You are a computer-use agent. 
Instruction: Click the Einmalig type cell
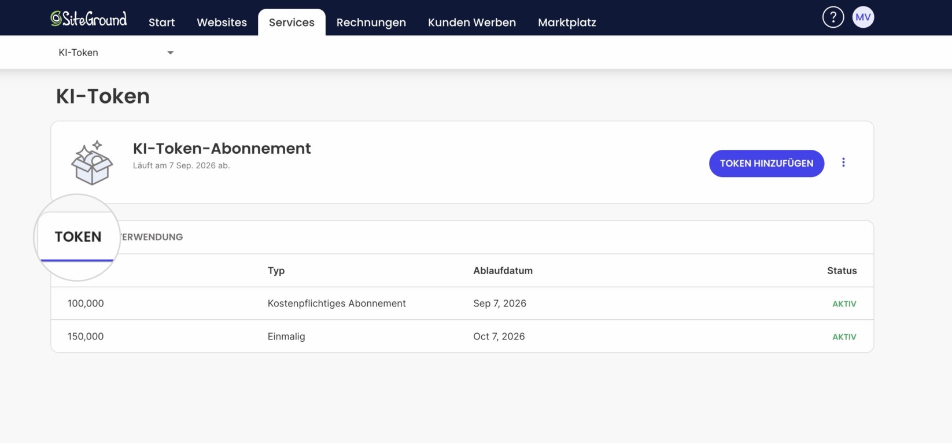pyautogui.click(x=286, y=337)
